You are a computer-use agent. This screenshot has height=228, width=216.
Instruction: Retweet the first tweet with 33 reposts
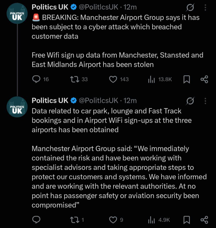[x=75, y=79]
